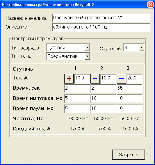
Task: Click the Время паузы, мс label
Action: tap(33, 108)
